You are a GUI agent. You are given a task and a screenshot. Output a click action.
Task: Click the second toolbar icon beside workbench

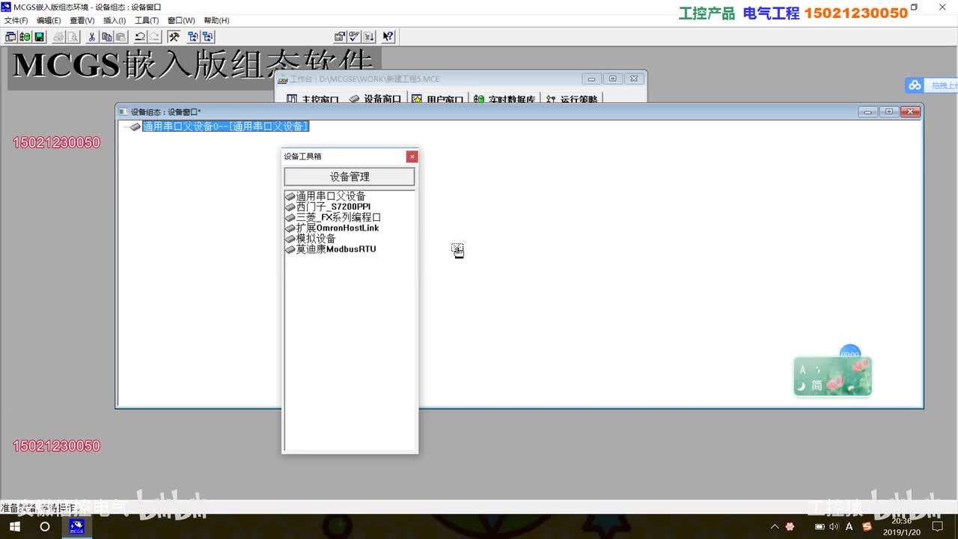pyautogui.click(x=25, y=36)
